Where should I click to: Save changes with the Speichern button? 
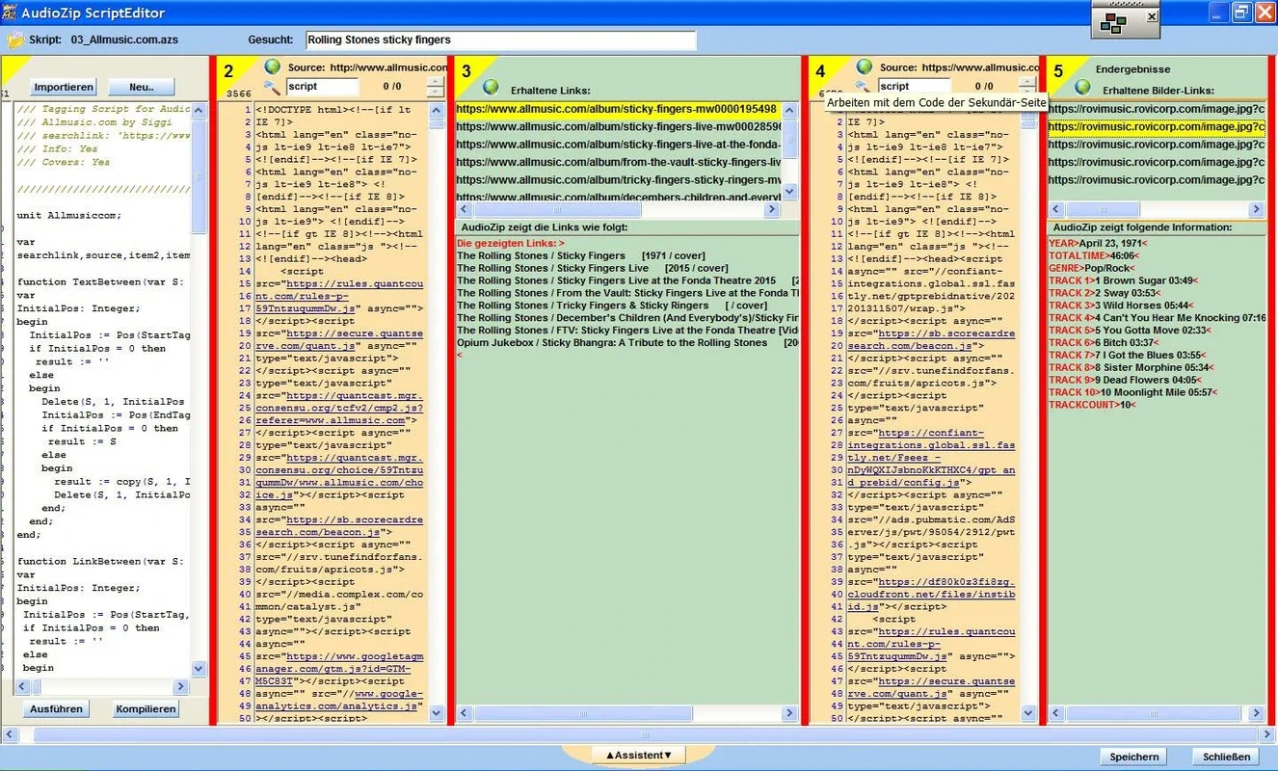point(1134,757)
